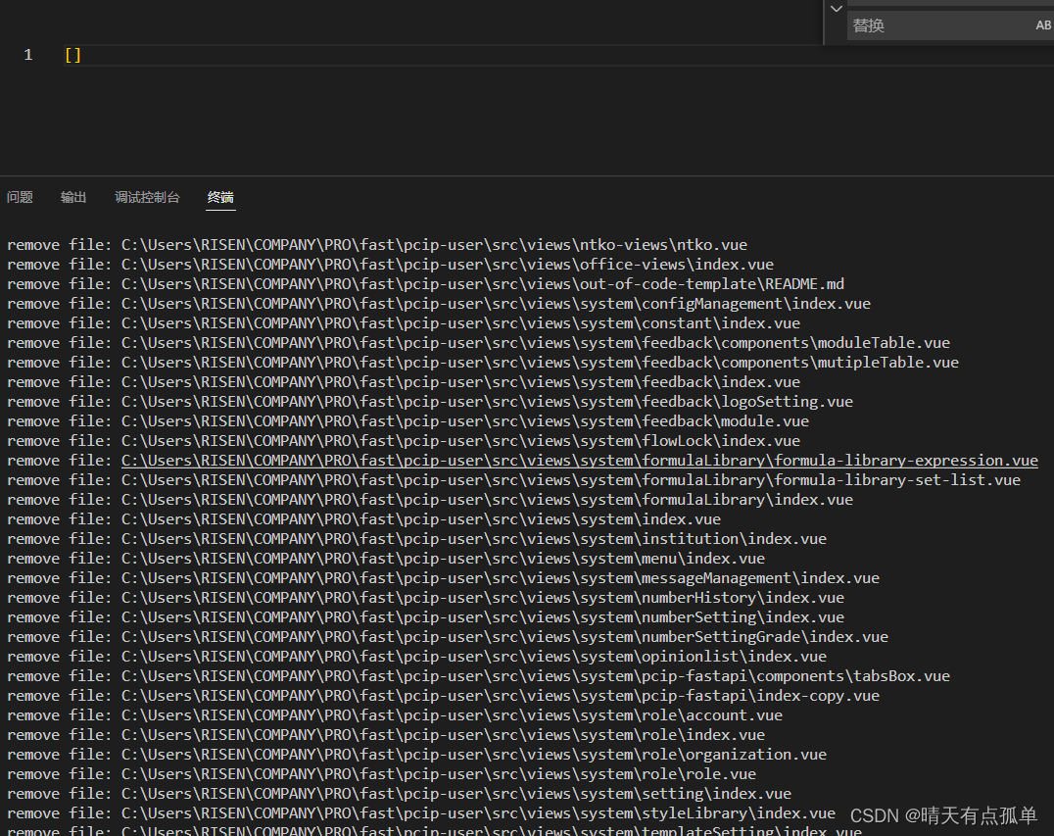Click the opinionlist\index.vue line
Image resolution: width=1054 pixels, height=836 pixels.
(416, 657)
